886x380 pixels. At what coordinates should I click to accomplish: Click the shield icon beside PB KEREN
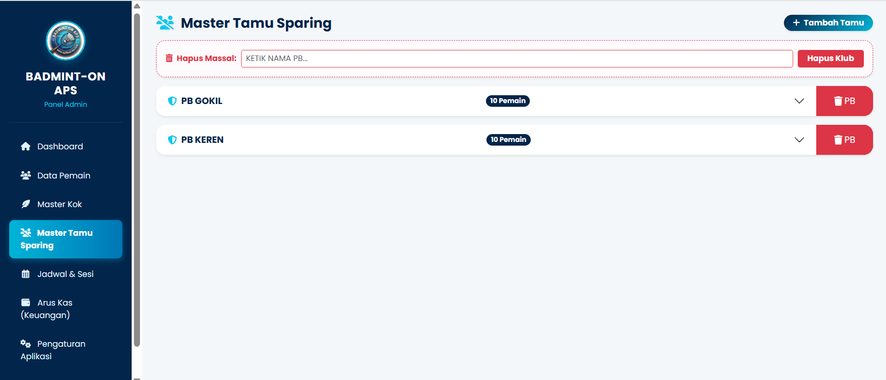[x=172, y=140]
